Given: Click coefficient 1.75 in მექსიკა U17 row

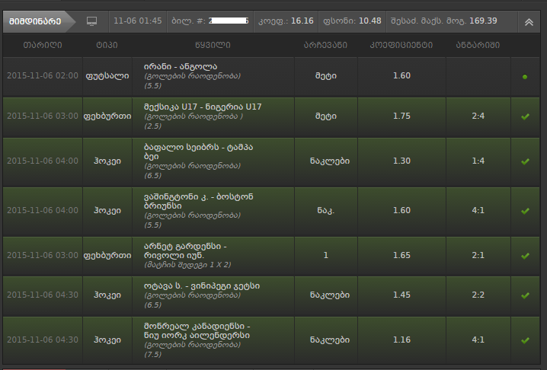Looking at the screenshot, I should pos(401,116).
